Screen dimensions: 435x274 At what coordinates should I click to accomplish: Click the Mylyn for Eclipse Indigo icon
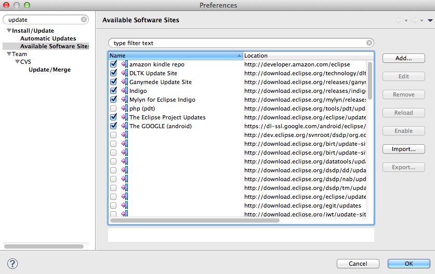coord(125,100)
